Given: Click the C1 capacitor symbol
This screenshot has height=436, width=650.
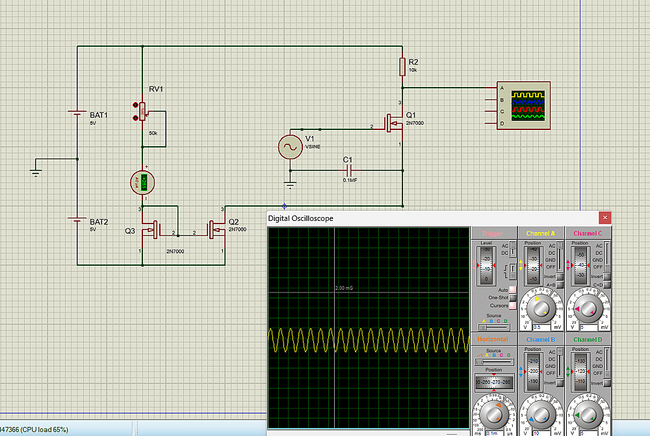Looking at the screenshot, I should (348, 170).
